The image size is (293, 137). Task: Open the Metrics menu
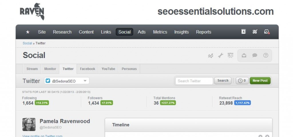(160, 32)
